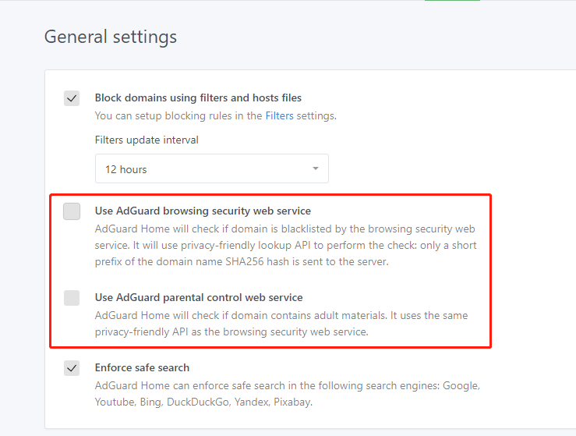Click the 'Use AdGuard browsing security web service' label
576x436 pixels.
(203, 211)
